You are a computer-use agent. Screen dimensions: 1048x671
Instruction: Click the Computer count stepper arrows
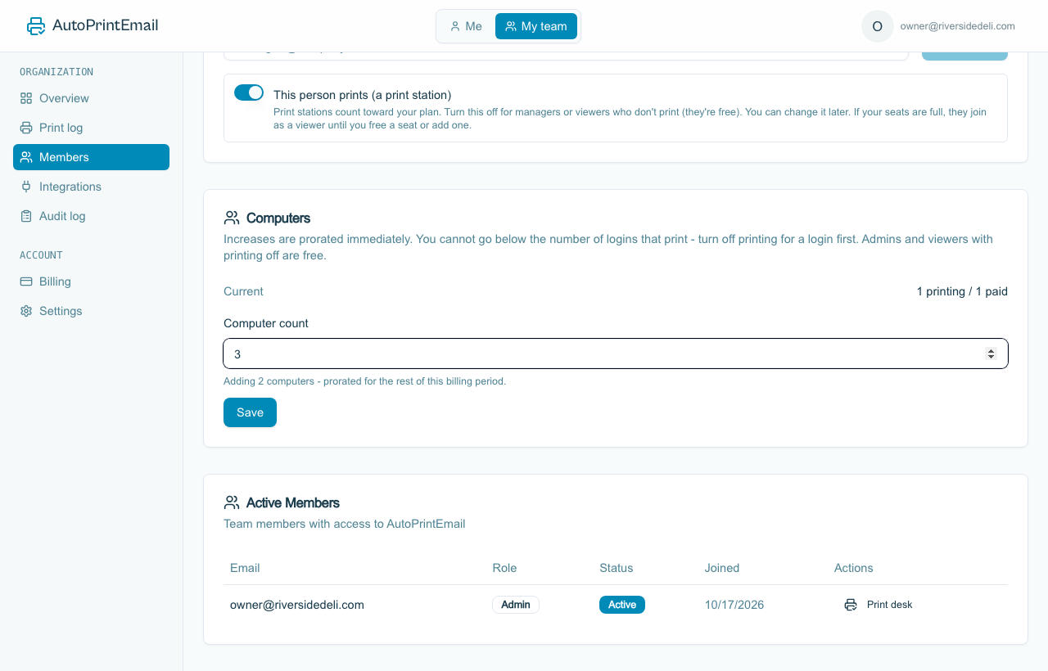(991, 354)
